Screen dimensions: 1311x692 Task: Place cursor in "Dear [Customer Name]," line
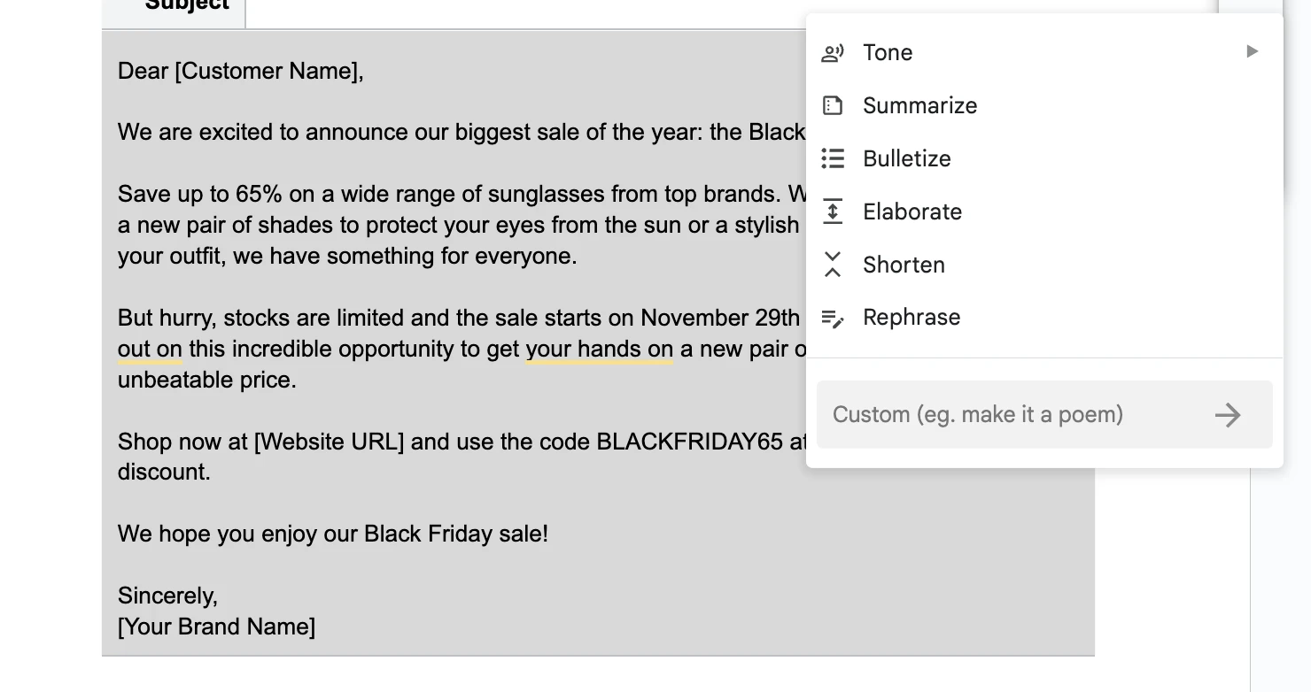240,72
